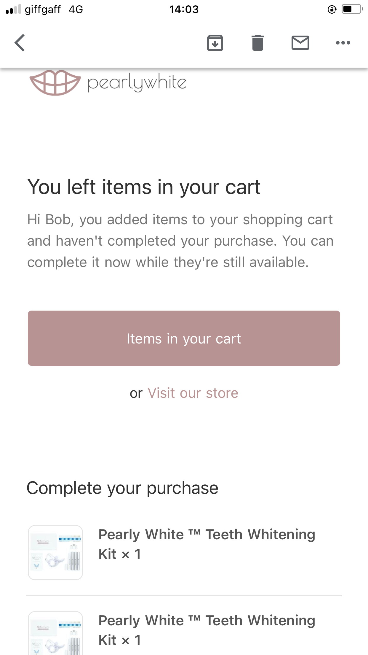Tap the pearlywhite brand name text
This screenshot has width=368, height=655.
(x=137, y=82)
